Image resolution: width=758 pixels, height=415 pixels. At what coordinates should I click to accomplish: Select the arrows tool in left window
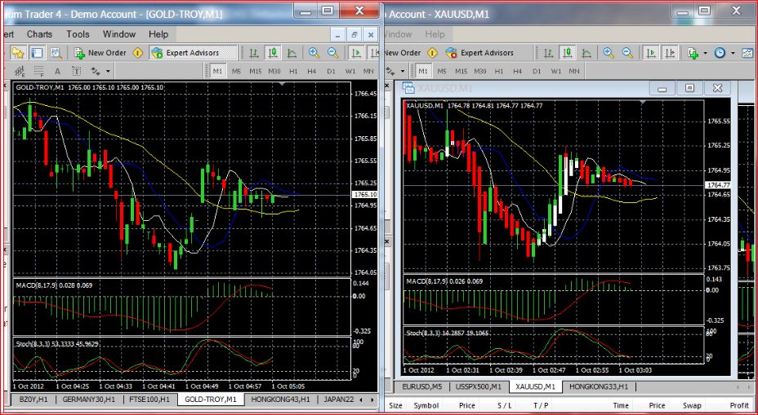coord(96,72)
